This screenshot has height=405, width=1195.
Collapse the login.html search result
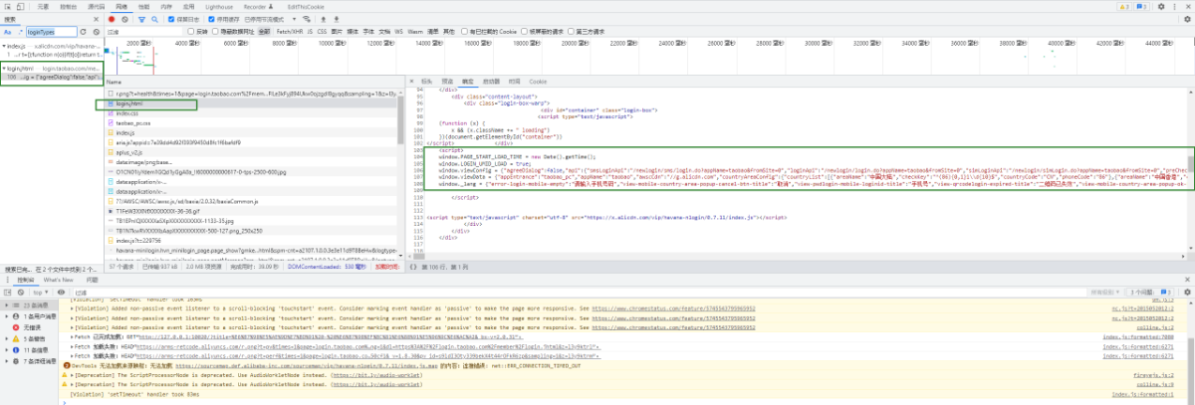[x=3, y=69]
